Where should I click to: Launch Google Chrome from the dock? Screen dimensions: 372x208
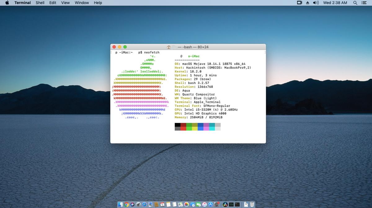126,204
